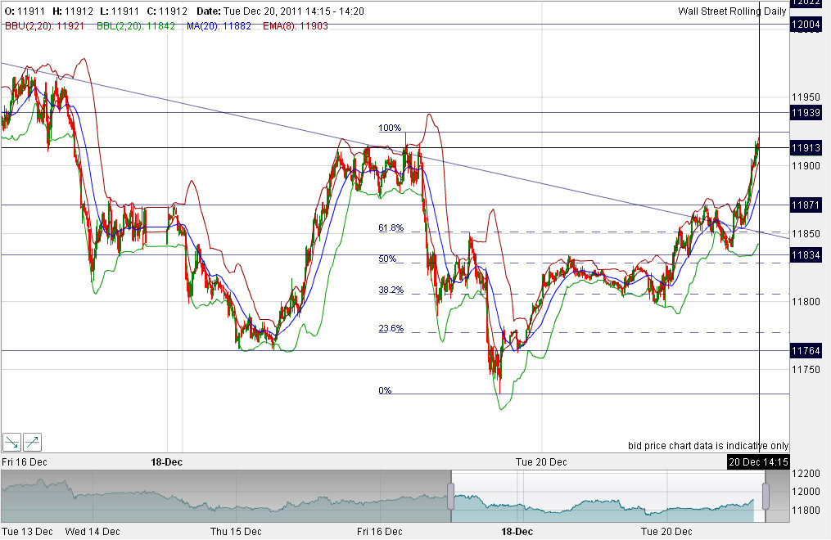
Task: Select the downward trend line drawing tool
Action: coord(11,442)
